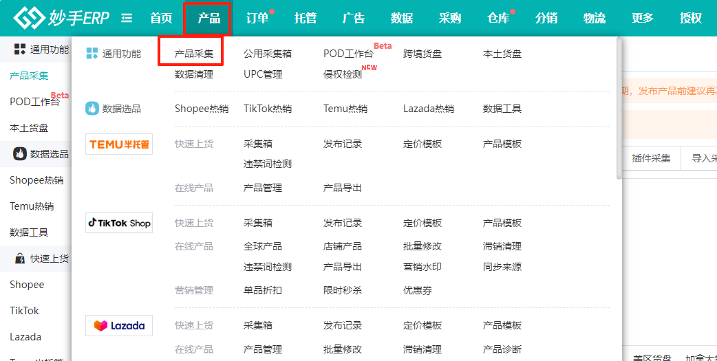717x361 pixels.
Task: Select 产品采集 in the dropdown menu
Action: point(194,54)
